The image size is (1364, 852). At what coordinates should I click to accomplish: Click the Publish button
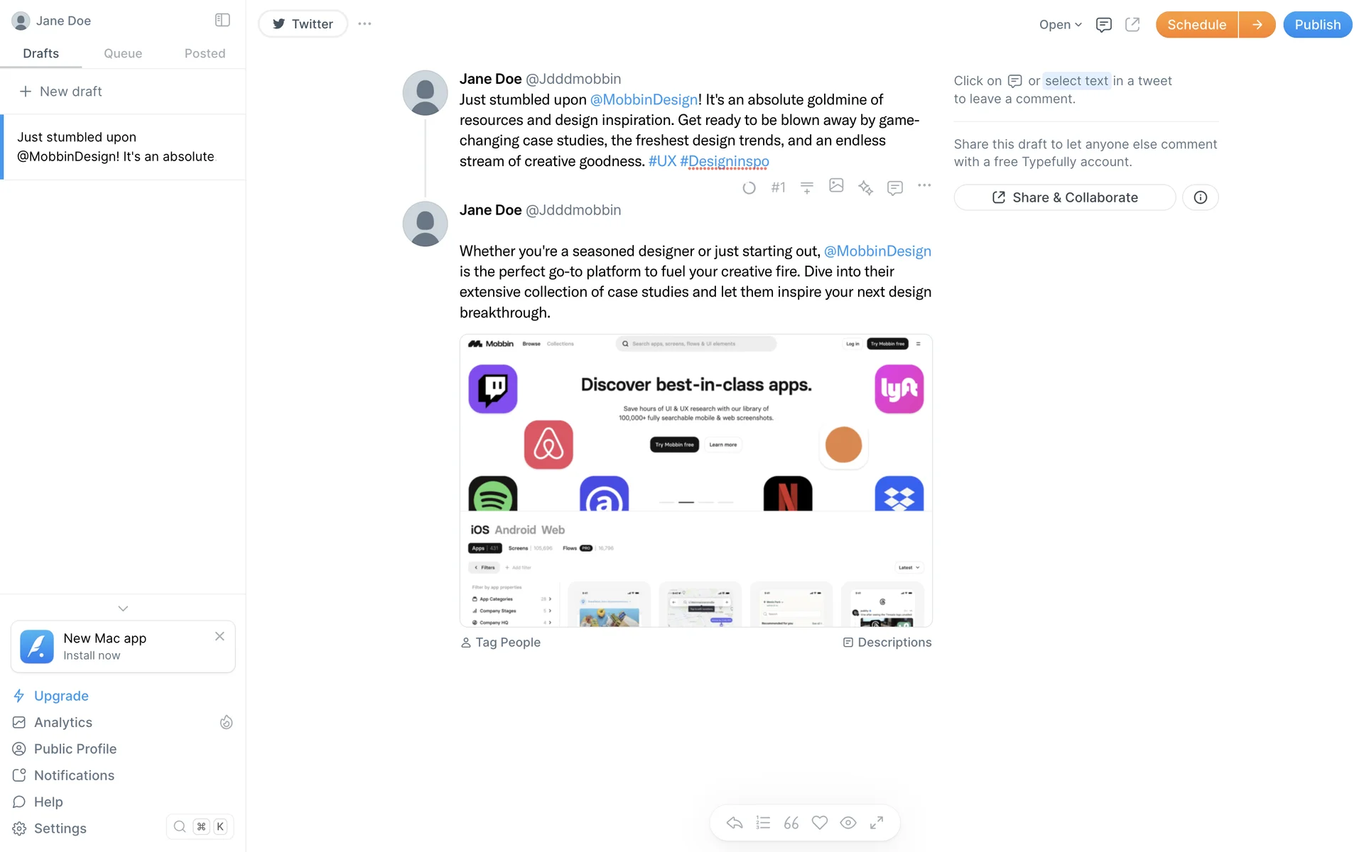[x=1317, y=25]
